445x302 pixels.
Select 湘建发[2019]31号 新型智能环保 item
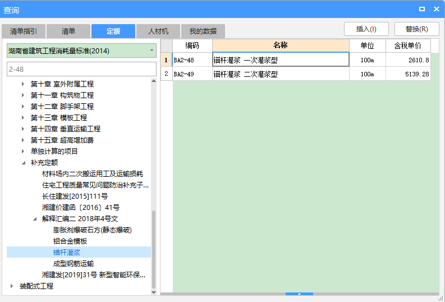[94, 274]
